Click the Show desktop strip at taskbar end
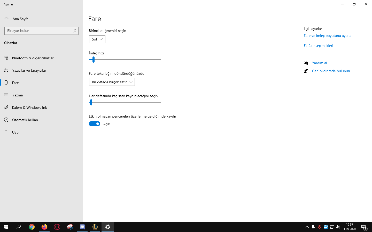 tap(371, 227)
